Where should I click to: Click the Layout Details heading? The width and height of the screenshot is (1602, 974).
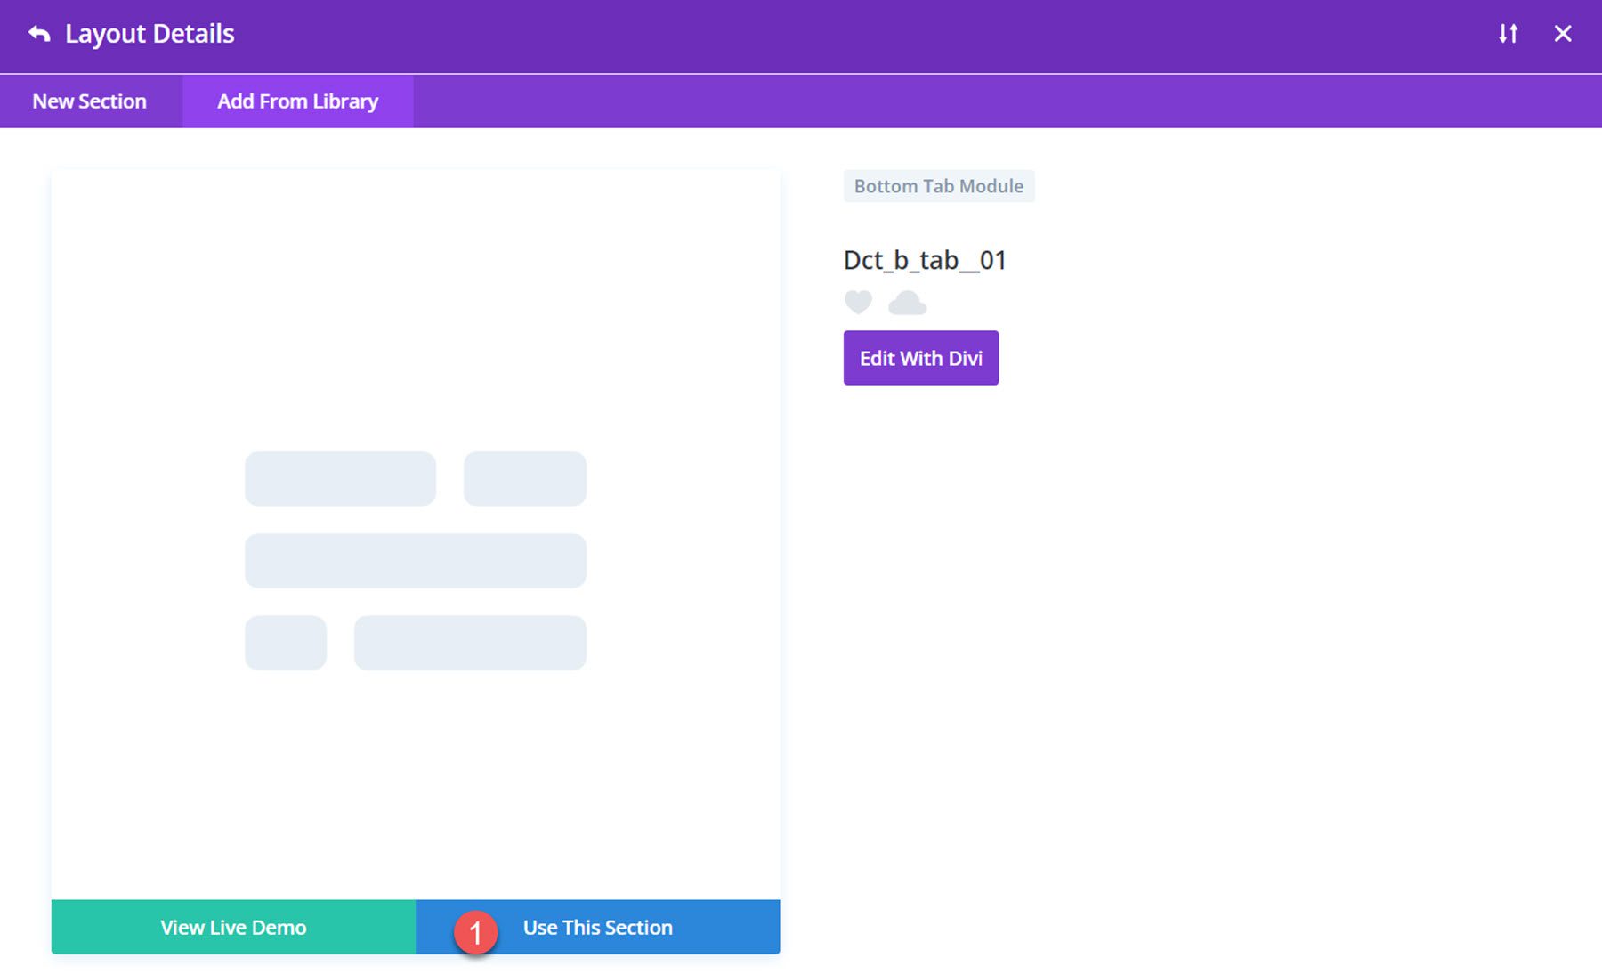(x=149, y=33)
